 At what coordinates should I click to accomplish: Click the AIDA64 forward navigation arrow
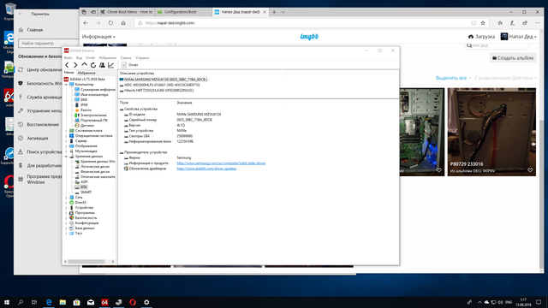point(75,65)
